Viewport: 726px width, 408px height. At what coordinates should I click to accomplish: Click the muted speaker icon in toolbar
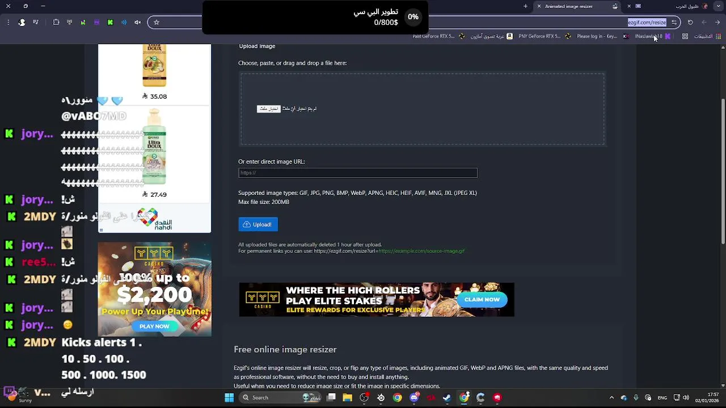click(x=137, y=22)
